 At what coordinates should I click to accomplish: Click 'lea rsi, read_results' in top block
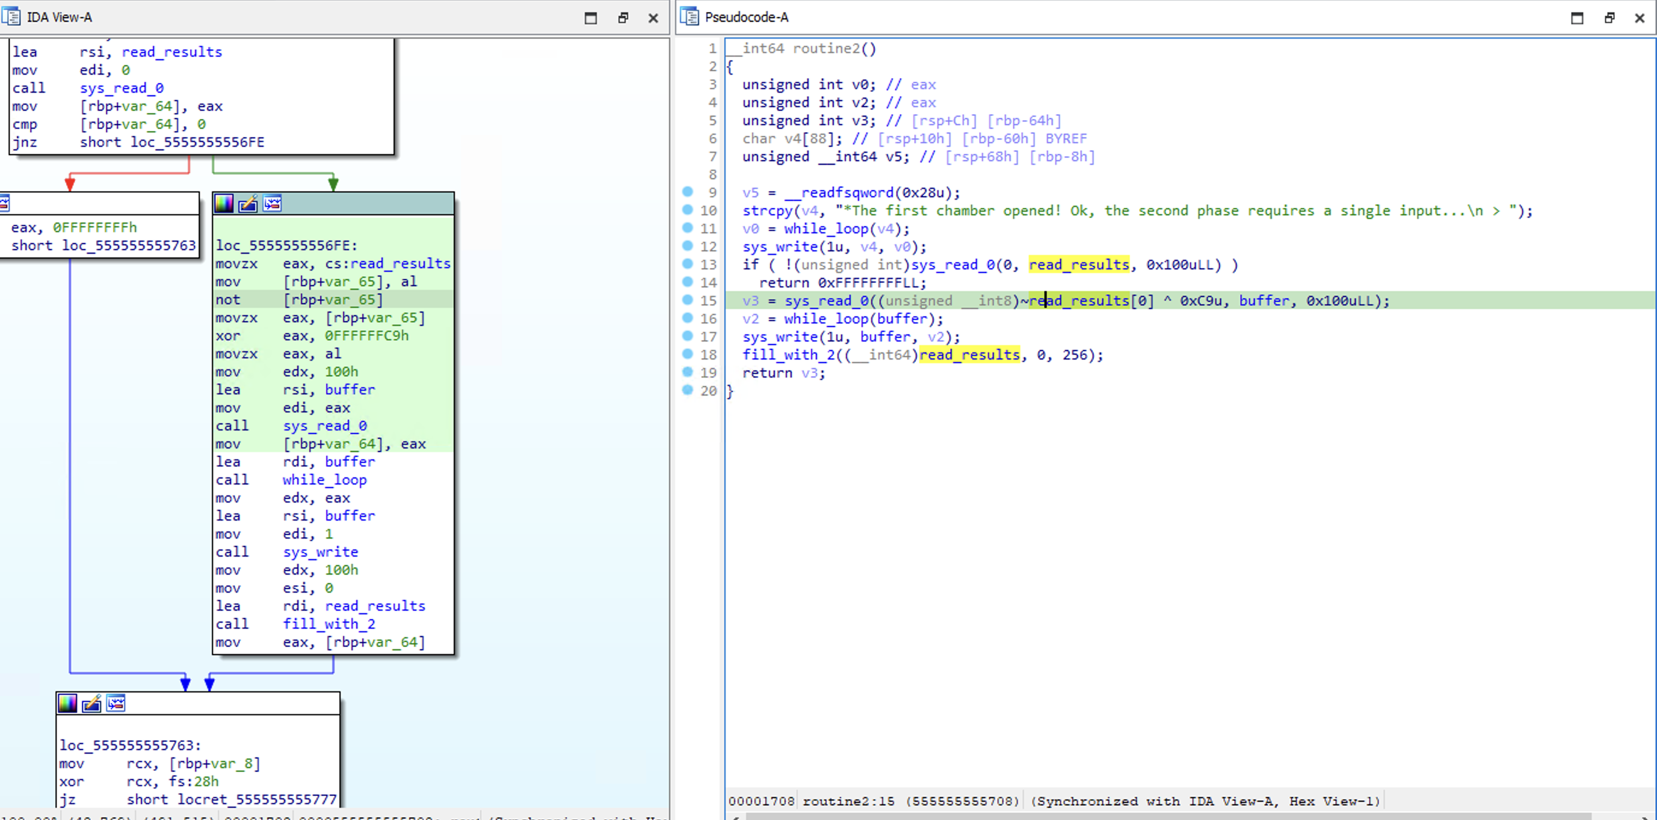(x=117, y=52)
